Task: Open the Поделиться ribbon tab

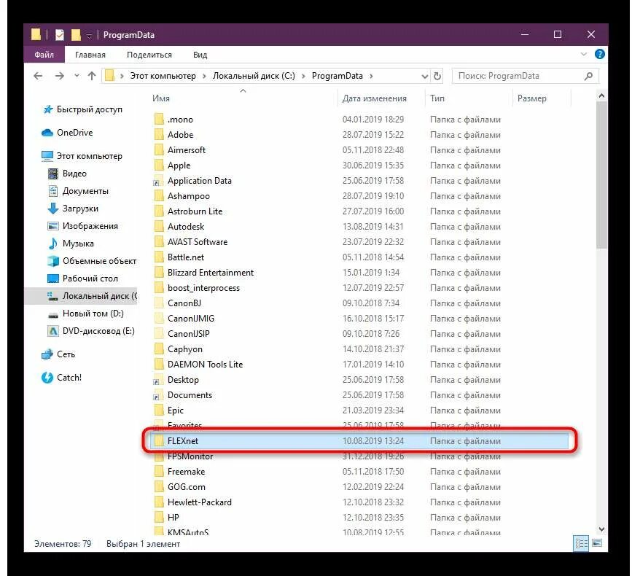Action: click(x=149, y=55)
